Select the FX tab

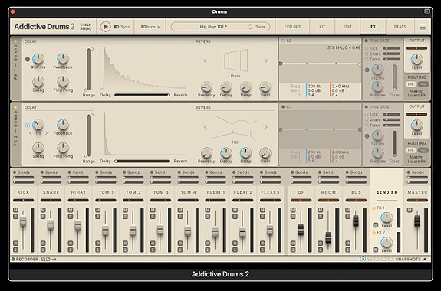[x=373, y=27]
